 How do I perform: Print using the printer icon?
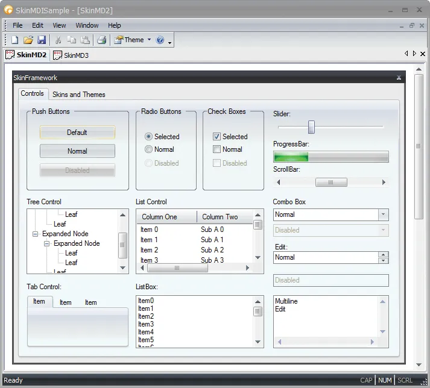[101, 40]
